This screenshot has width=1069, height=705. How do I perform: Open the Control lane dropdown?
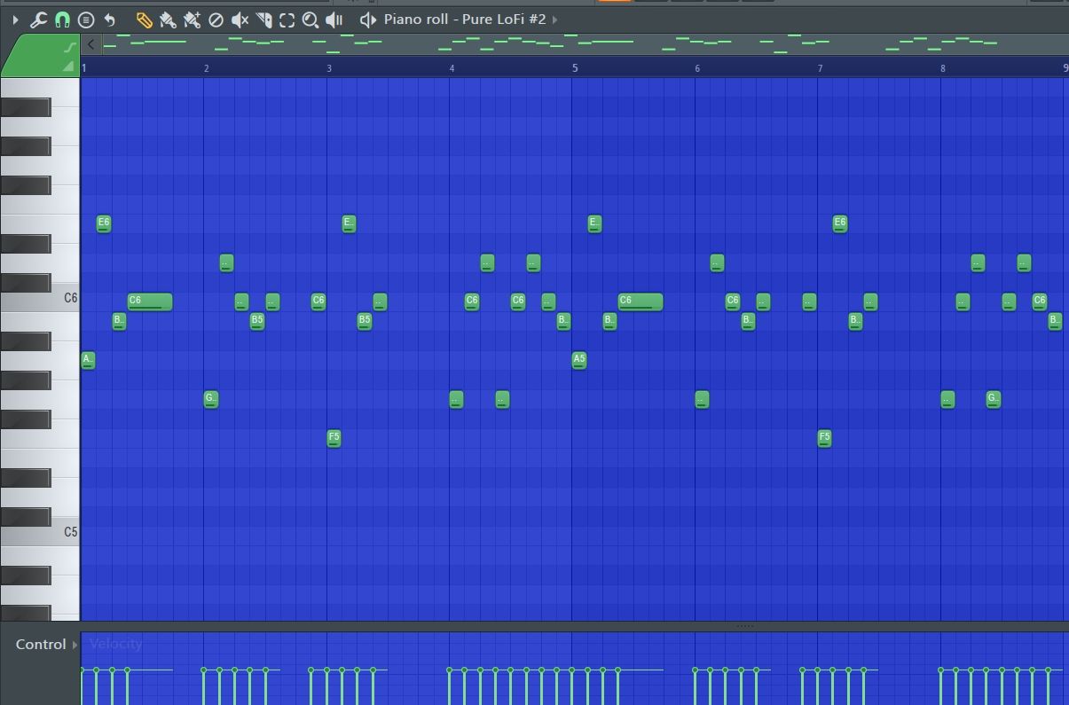point(75,645)
